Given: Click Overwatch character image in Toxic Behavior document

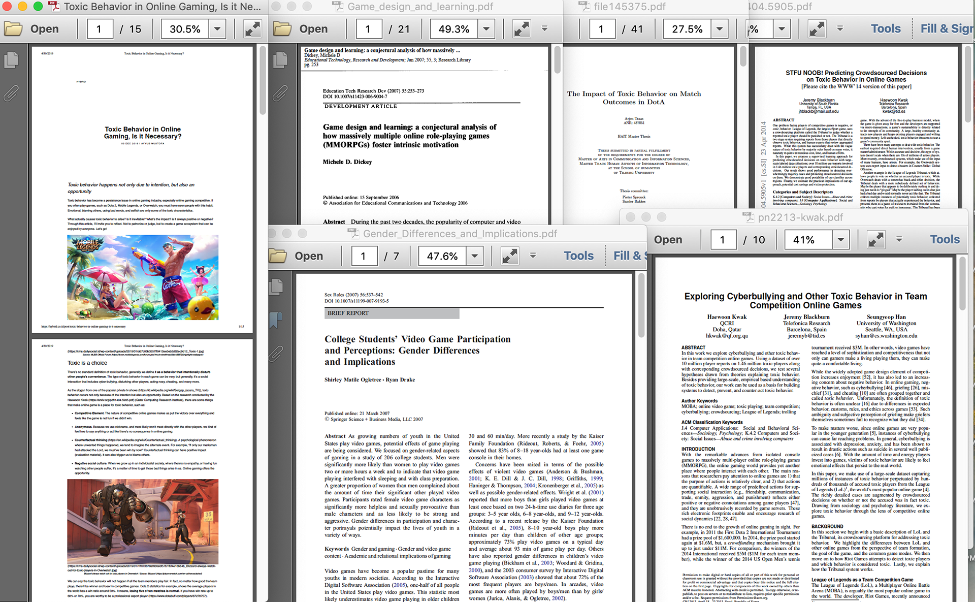Looking at the screenshot, I should point(143,521).
